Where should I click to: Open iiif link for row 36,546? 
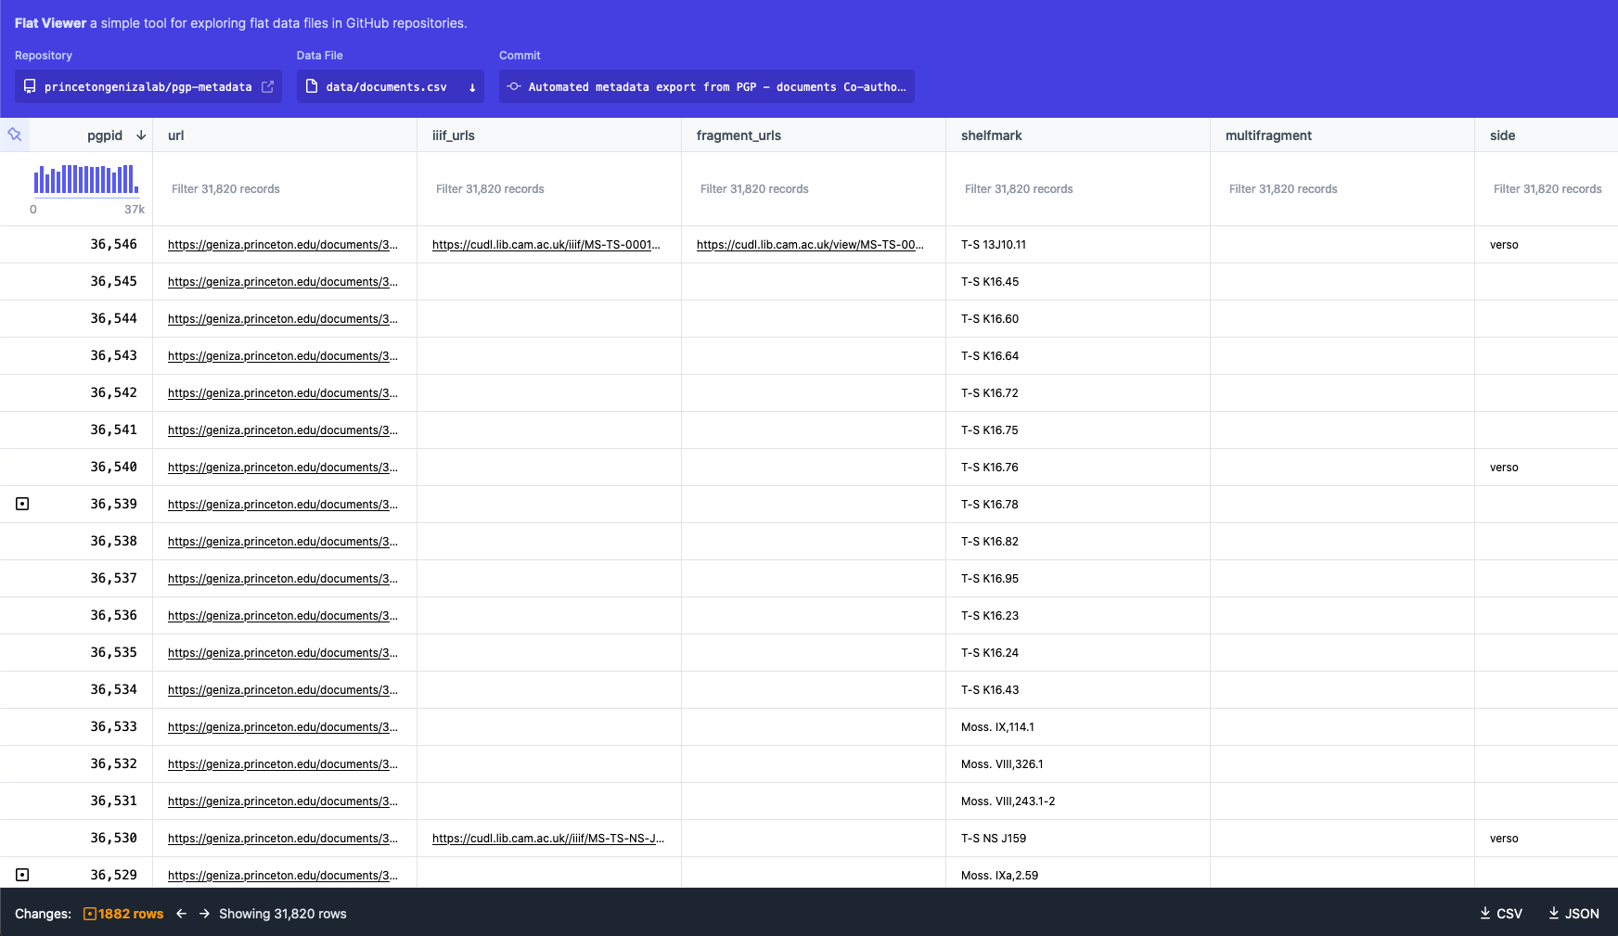(x=546, y=245)
